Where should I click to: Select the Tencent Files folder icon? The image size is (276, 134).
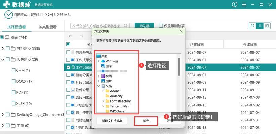(107, 106)
